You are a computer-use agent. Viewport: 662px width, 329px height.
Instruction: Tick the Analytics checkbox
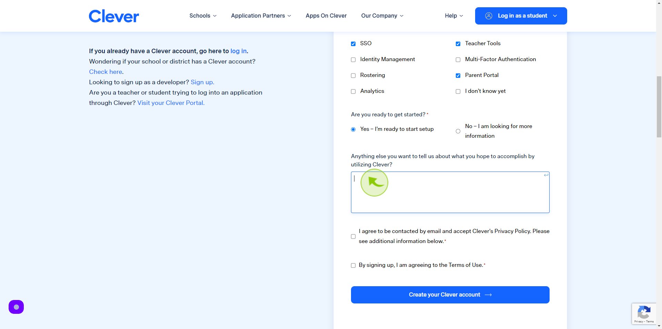353,91
